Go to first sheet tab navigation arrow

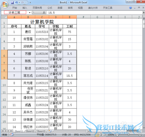[3, 131]
